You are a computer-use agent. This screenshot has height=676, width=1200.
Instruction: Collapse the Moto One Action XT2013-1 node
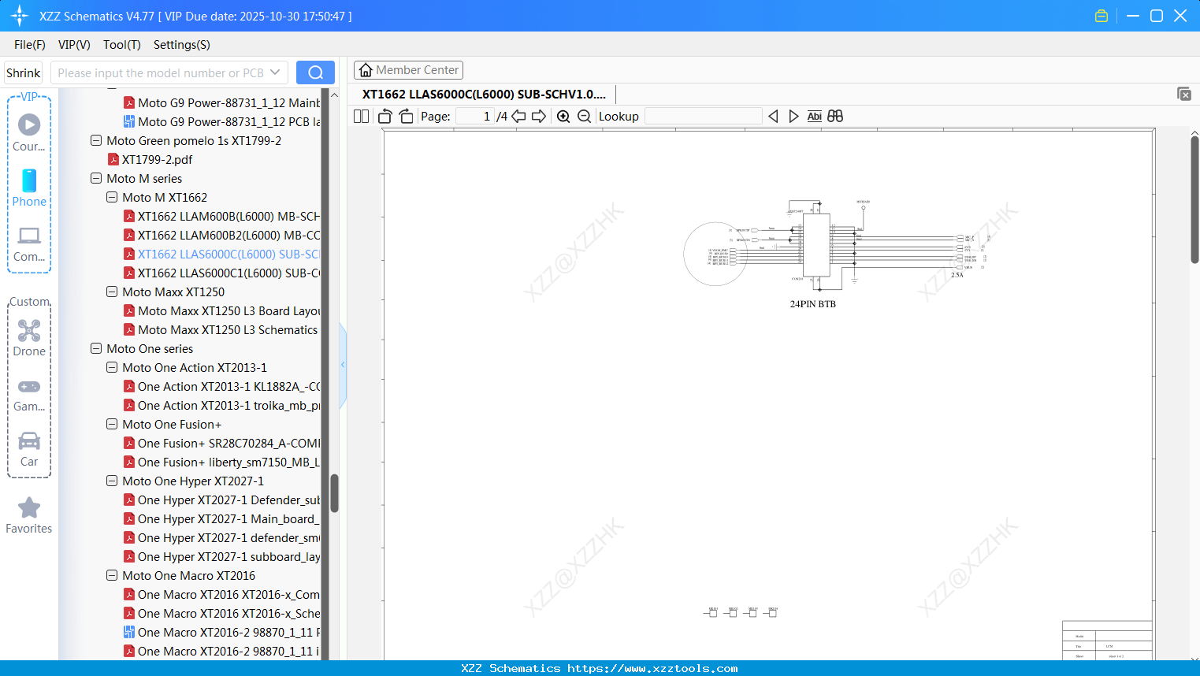(112, 367)
